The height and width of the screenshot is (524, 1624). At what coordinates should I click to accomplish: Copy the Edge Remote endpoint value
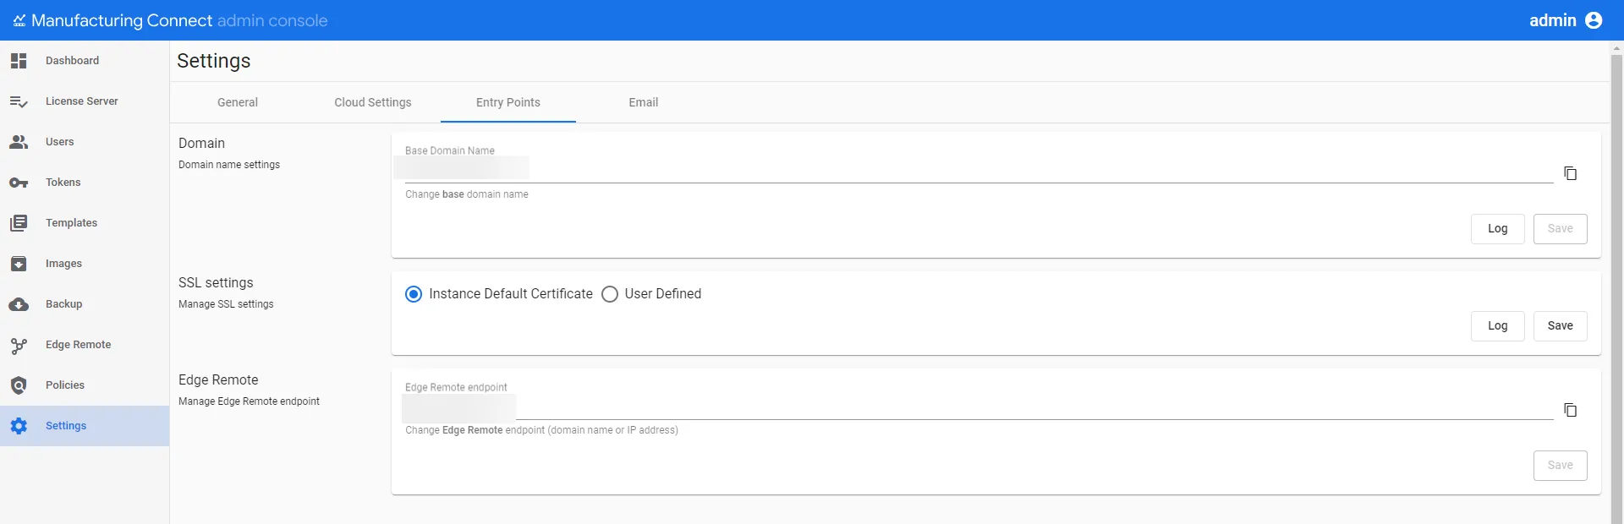click(x=1571, y=410)
